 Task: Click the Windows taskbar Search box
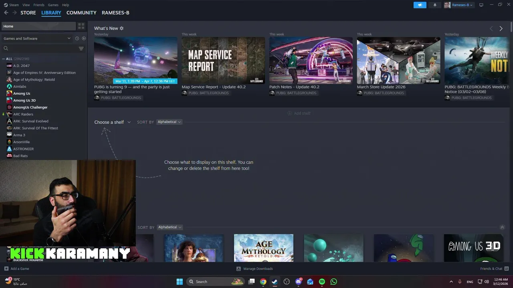(216, 282)
